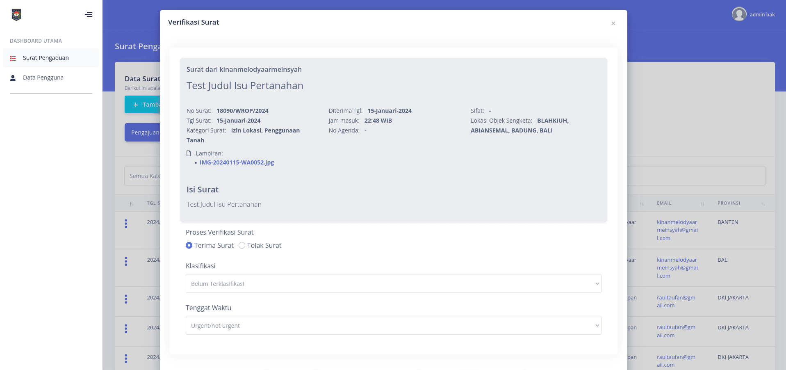Click the Isi Surat heading

203,190
